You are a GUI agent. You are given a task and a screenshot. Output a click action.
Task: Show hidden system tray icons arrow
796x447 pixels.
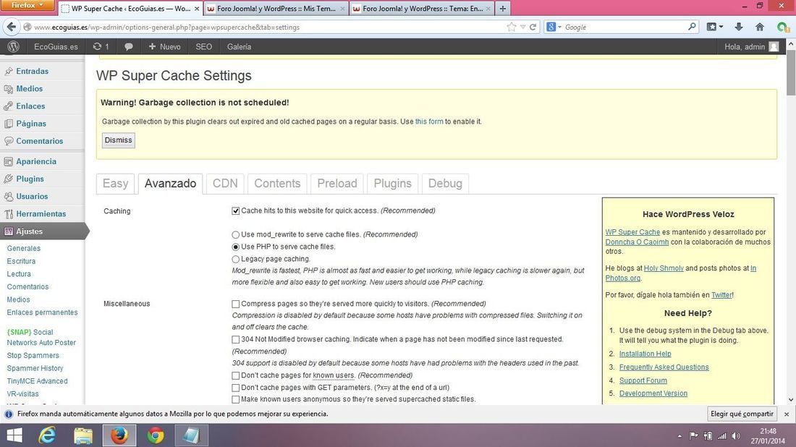[679, 436]
